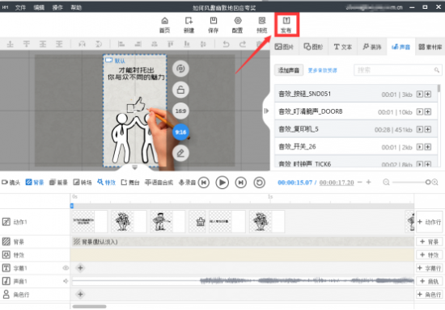This screenshot has height=310, width=445.
Task: Click the 转场 transition timeline button
Action: click(x=83, y=182)
